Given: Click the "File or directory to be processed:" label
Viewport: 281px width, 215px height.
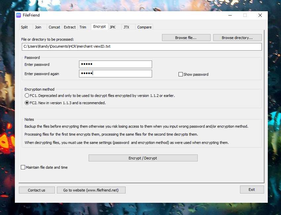Looking at the screenshot, I should tap(48, 39).
